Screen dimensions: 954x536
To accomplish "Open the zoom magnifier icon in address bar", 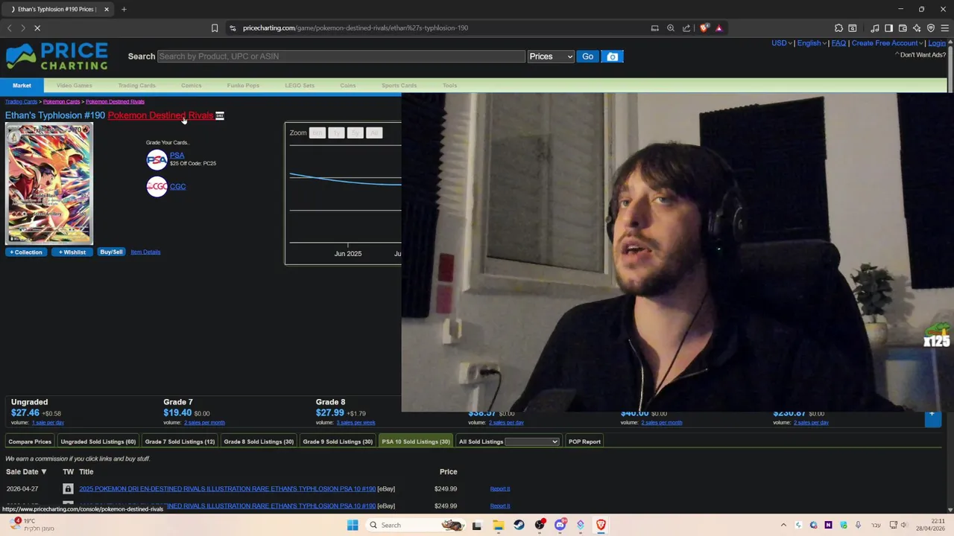I will [x=671, y=28].
